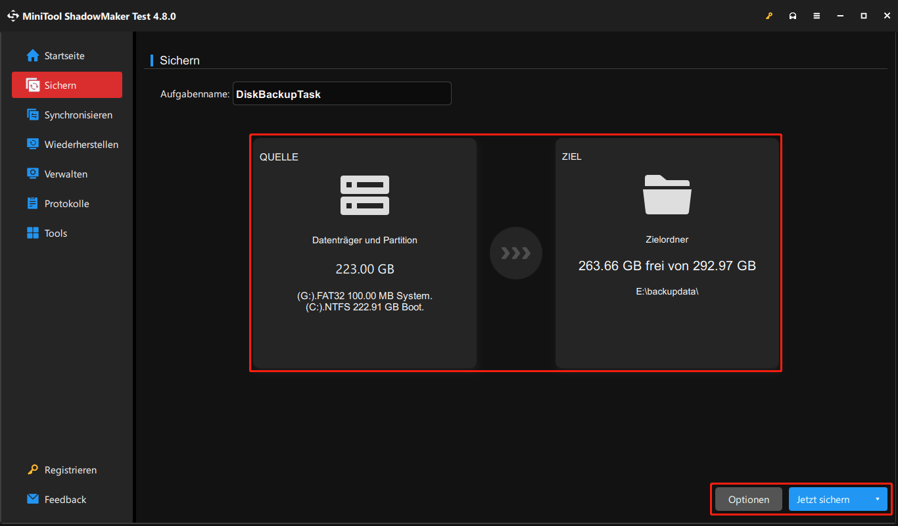
Task: Open support via the headset icon
Action: [793, 15]
